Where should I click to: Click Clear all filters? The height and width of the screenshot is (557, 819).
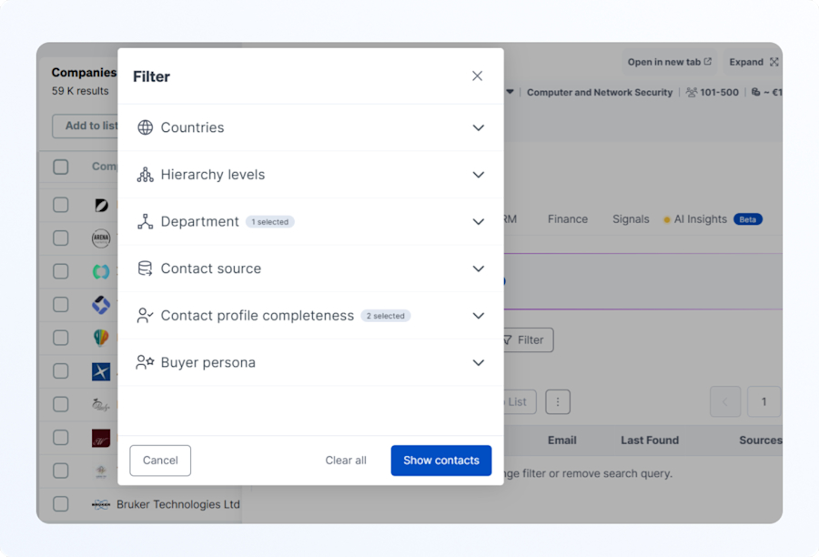pos(346,461)
